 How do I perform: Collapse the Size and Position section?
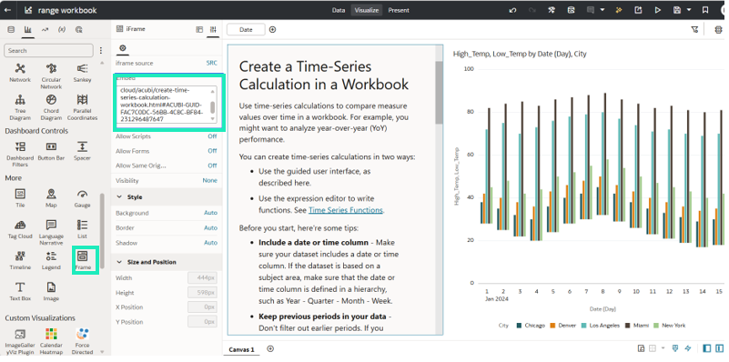119,262
